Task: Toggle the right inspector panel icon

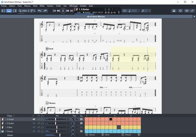Action: coord(14,11)
